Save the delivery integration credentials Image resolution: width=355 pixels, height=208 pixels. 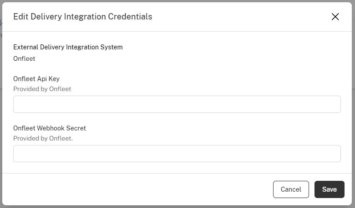(x=329, y=189)
